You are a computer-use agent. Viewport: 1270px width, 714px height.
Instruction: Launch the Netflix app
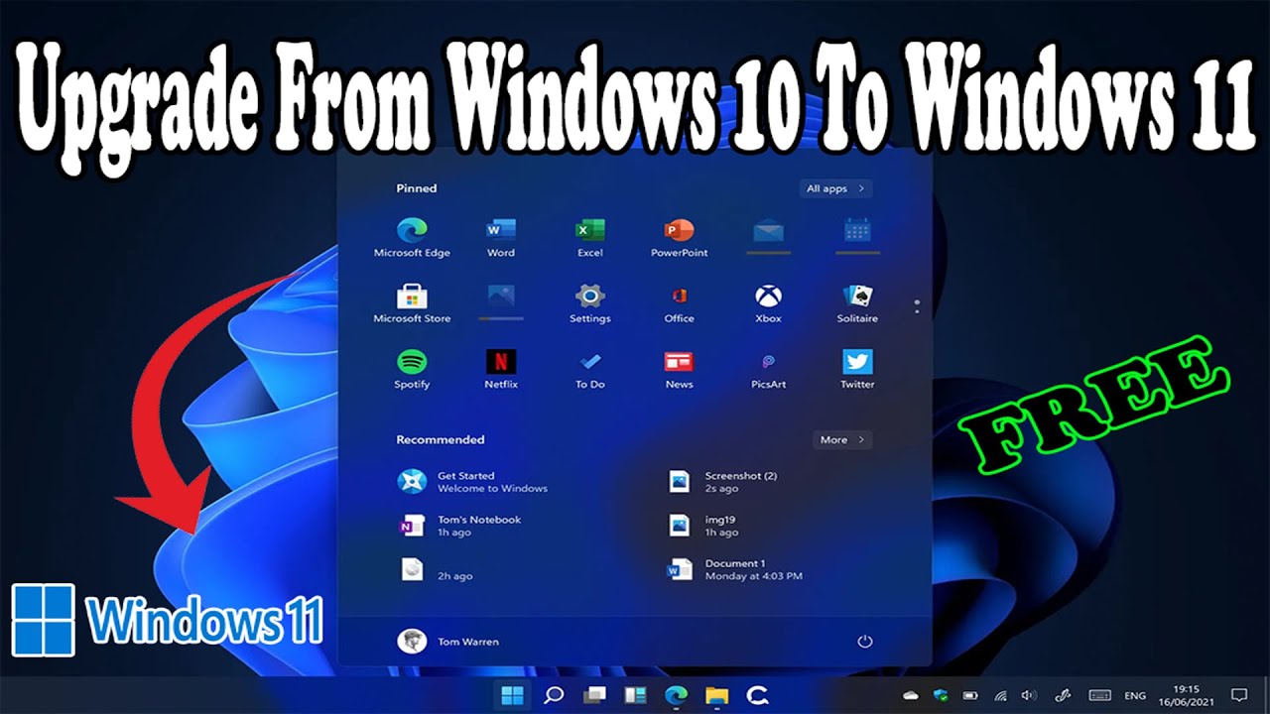pos(501,369)
